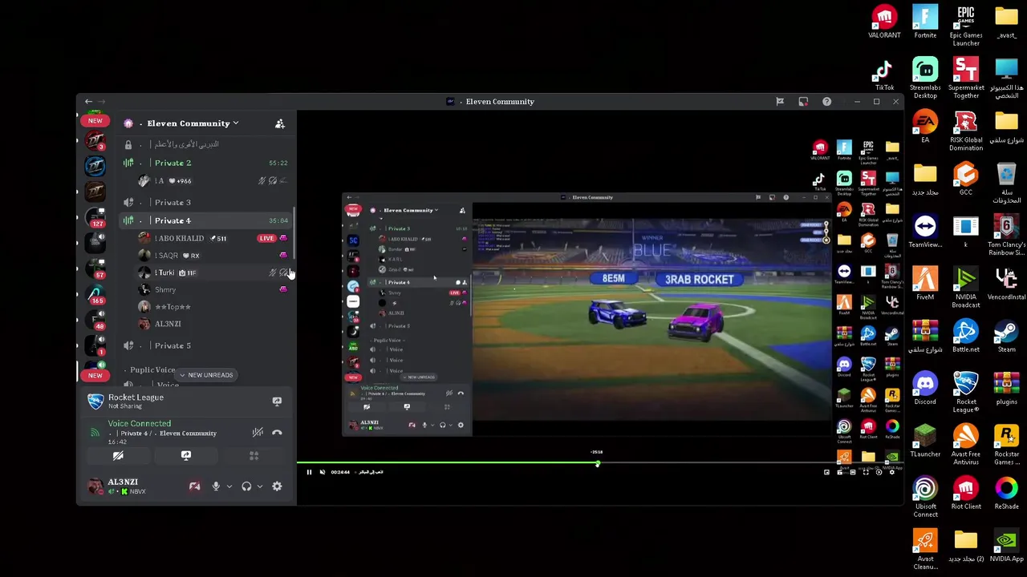This screenshot has height=577, width=1027.
Task: Join the Private 5 voice channel
Action: 206,345
